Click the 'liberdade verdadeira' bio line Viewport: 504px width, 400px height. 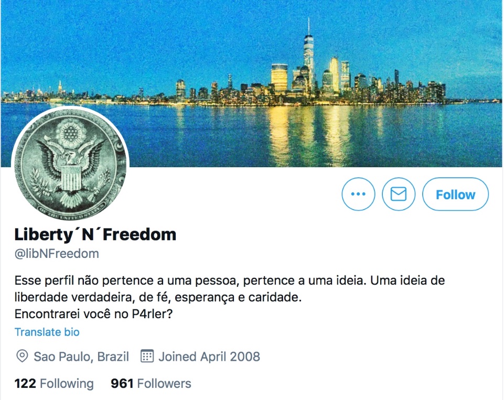pos(158,297)
